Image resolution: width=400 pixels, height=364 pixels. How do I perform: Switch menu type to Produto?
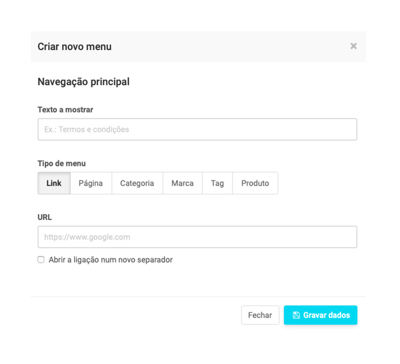pyautogui.click(x=255, y=183)
